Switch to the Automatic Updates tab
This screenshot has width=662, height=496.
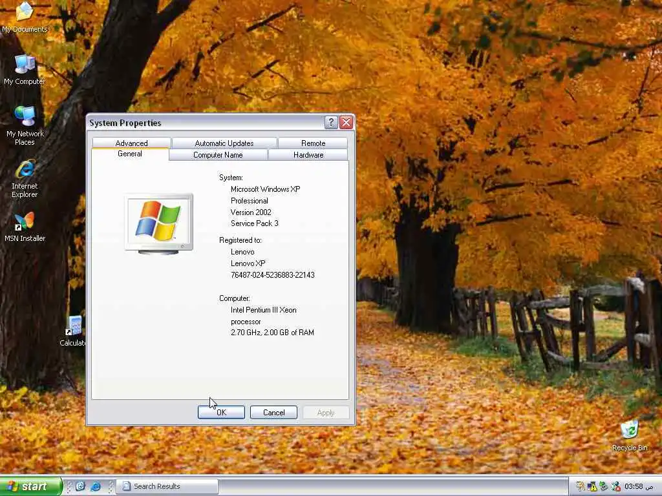[x=224, y=143]
